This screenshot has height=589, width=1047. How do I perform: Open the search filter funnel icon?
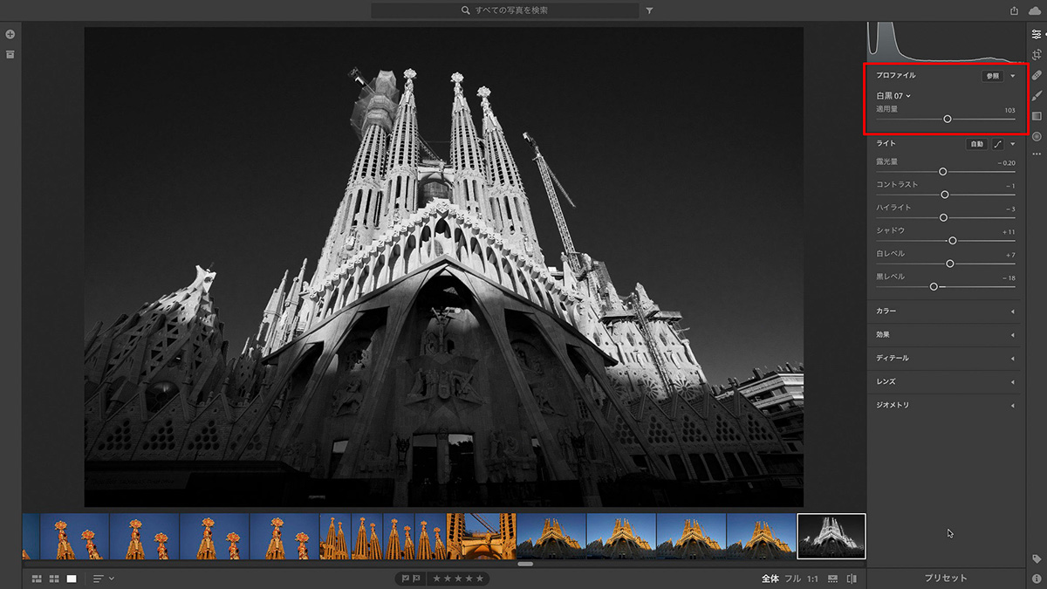[x=650, y=10]
